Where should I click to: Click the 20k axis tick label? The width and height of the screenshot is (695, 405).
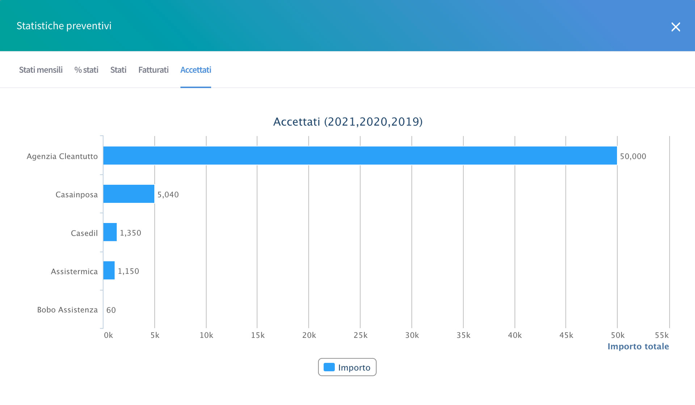pos(309,335)
